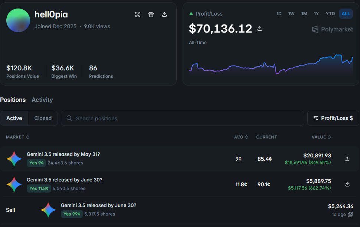
Task: Click Gemini logo for May 31 market
Action: (14, 159)
